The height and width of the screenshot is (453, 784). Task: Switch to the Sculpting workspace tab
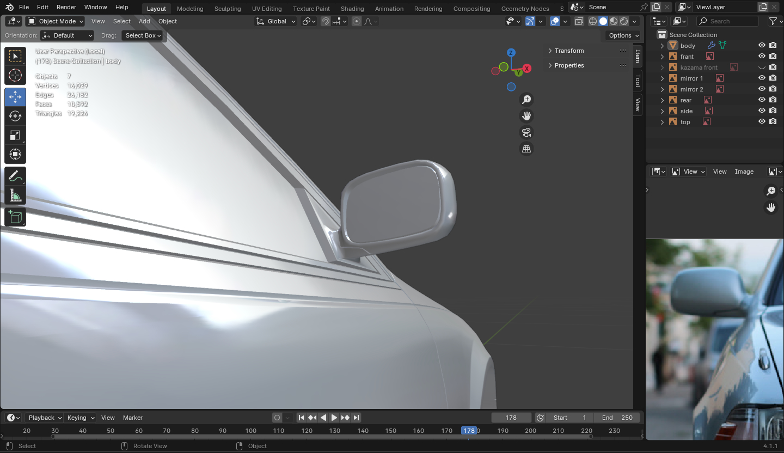[x=228, y=9]
